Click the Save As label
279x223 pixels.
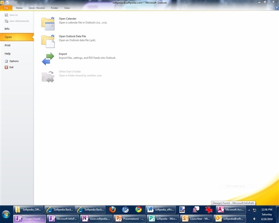pyautogui.click(x=14, y=15)
